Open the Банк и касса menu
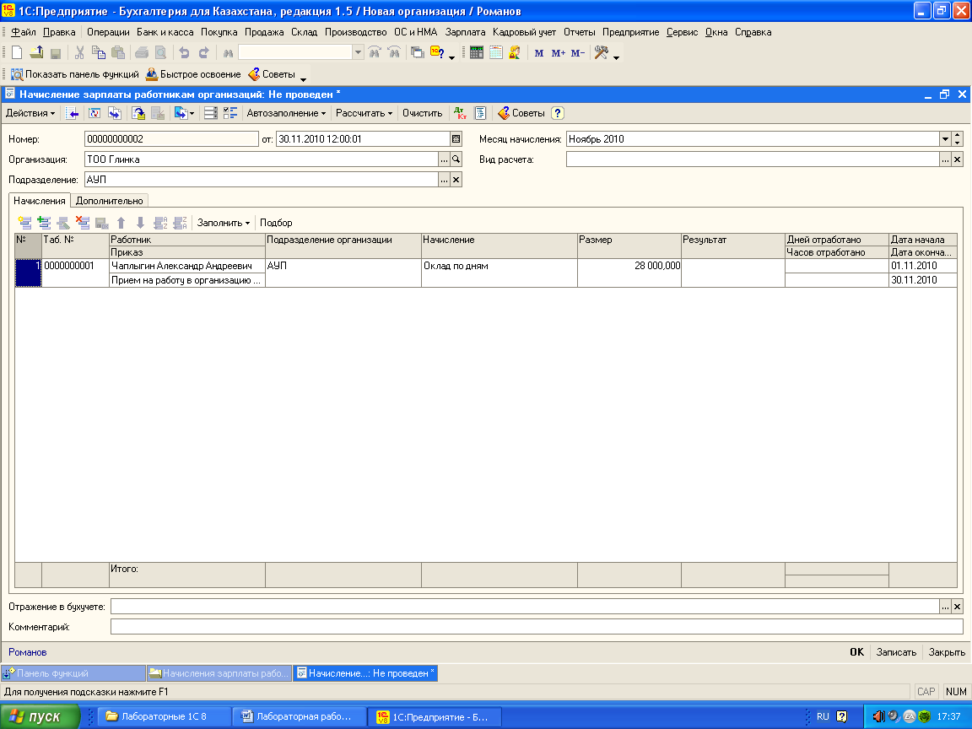Screen dimensions: 972x729 tap(165, 32)
